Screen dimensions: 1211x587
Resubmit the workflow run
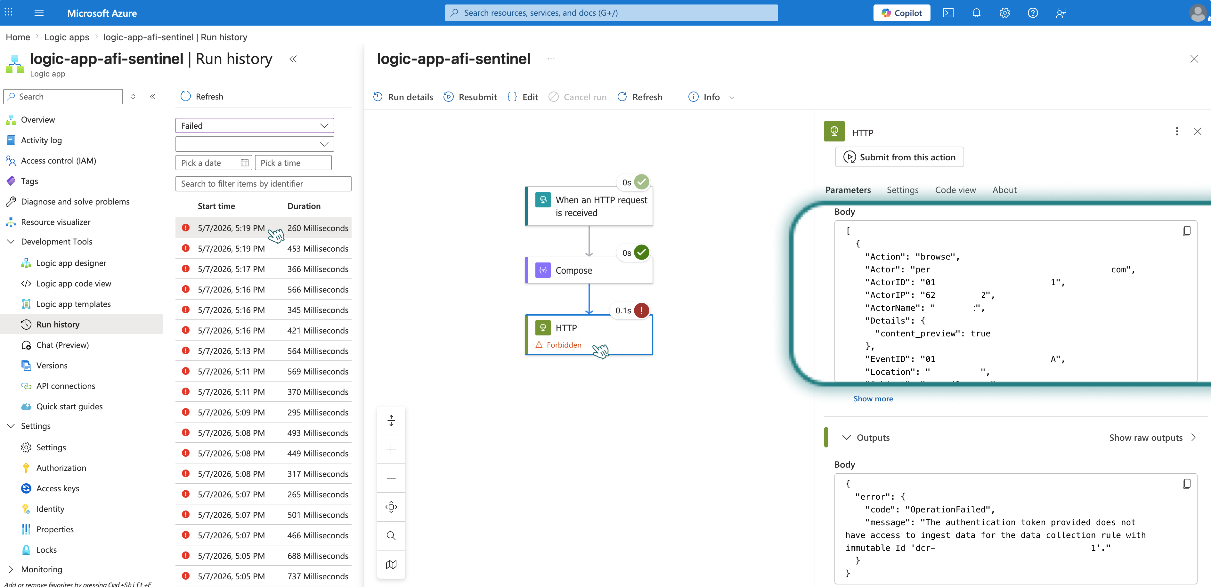click(470, 97)
